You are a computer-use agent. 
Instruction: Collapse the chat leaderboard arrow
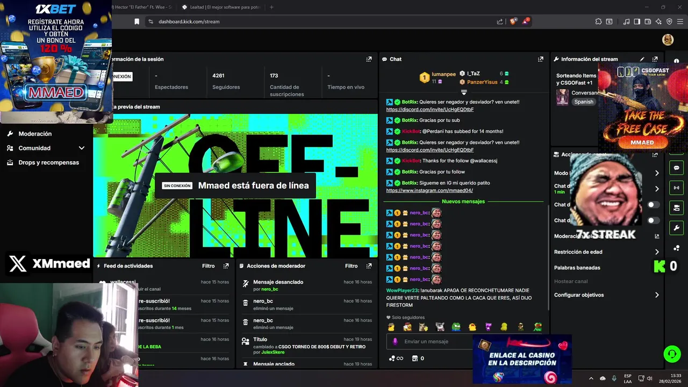point(464,92)
